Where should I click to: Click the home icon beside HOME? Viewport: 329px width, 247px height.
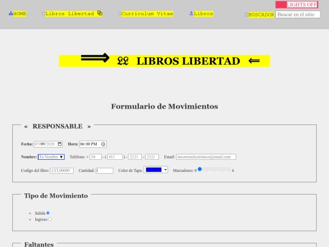coord(11,13)
